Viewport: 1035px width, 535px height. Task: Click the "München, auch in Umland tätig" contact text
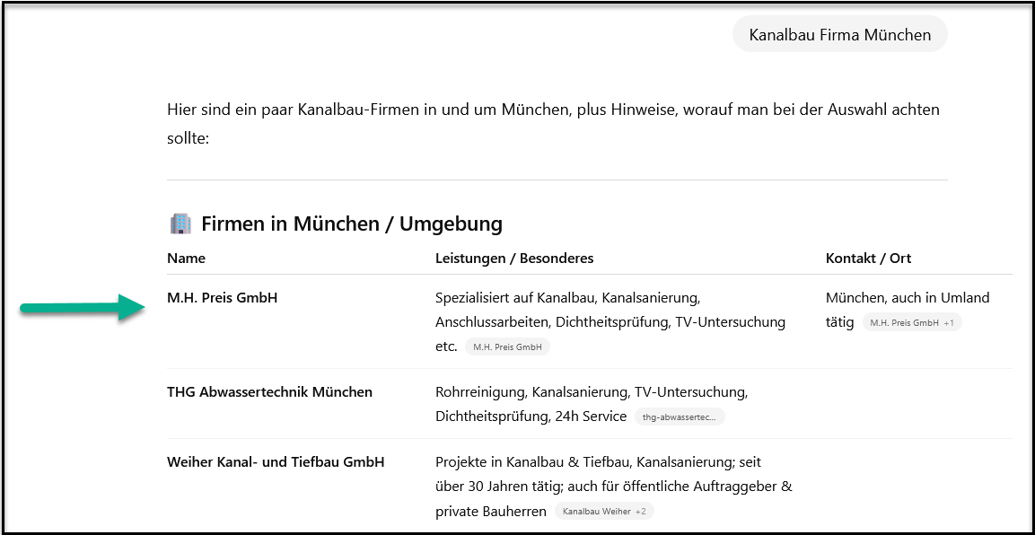(x=907, y=298)
